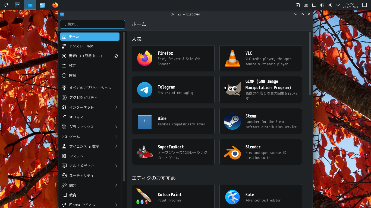Click the Firefox app icon in the 人気 list
Image resolution: width=371 pixels, height=208 pixels.
(x=145, y=58)
